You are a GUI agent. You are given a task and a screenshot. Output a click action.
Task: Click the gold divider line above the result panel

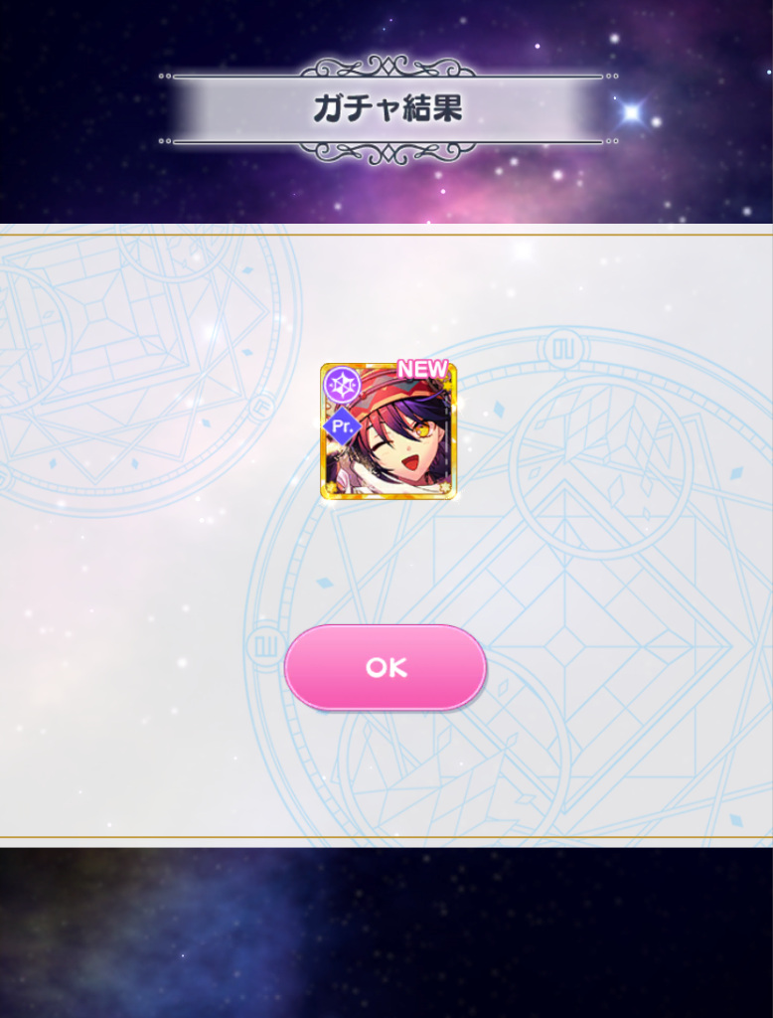(x=386, y=235)
